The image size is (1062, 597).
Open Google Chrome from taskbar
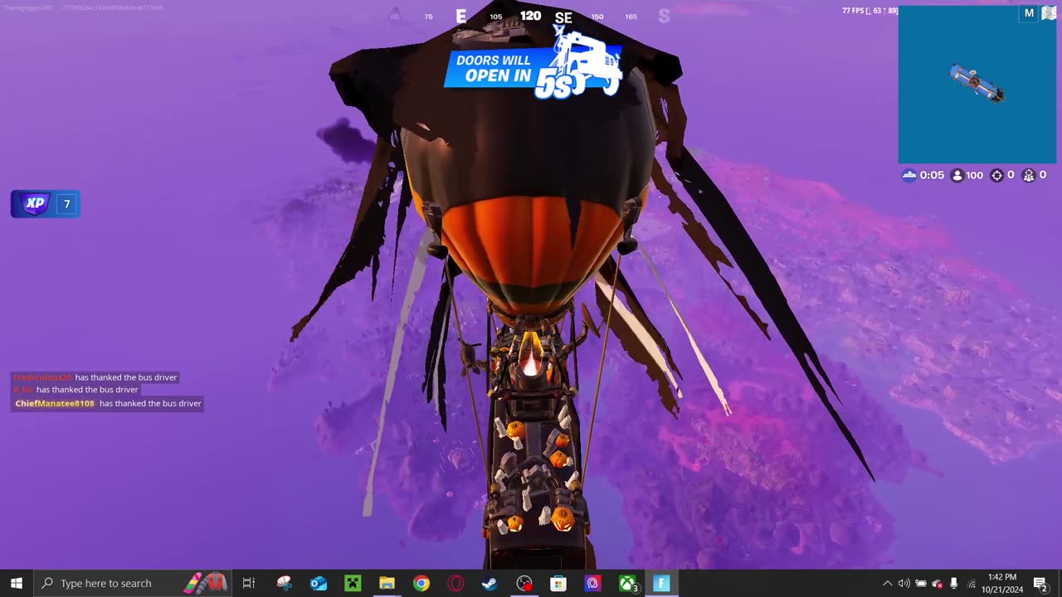(421, 583)
